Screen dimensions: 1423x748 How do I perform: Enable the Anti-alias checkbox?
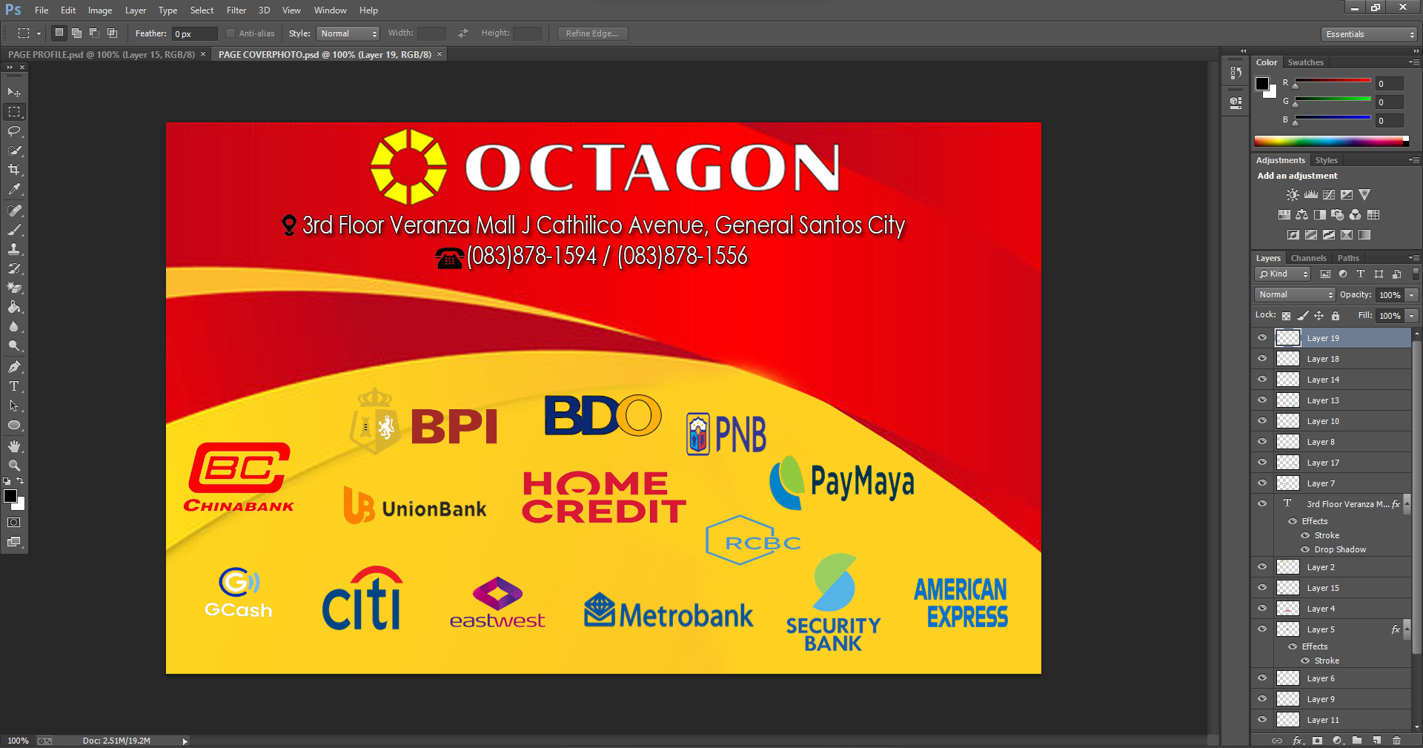click(230, 33)
